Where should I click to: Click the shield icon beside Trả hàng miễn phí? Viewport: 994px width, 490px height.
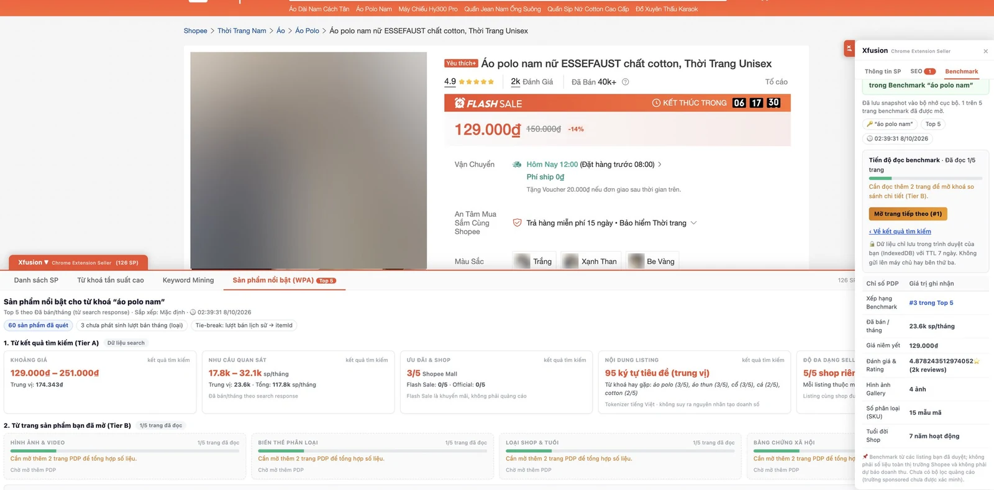(517, 223)
